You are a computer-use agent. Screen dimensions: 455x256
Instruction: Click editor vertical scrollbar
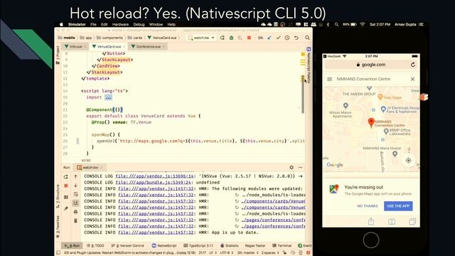point(303,96)
